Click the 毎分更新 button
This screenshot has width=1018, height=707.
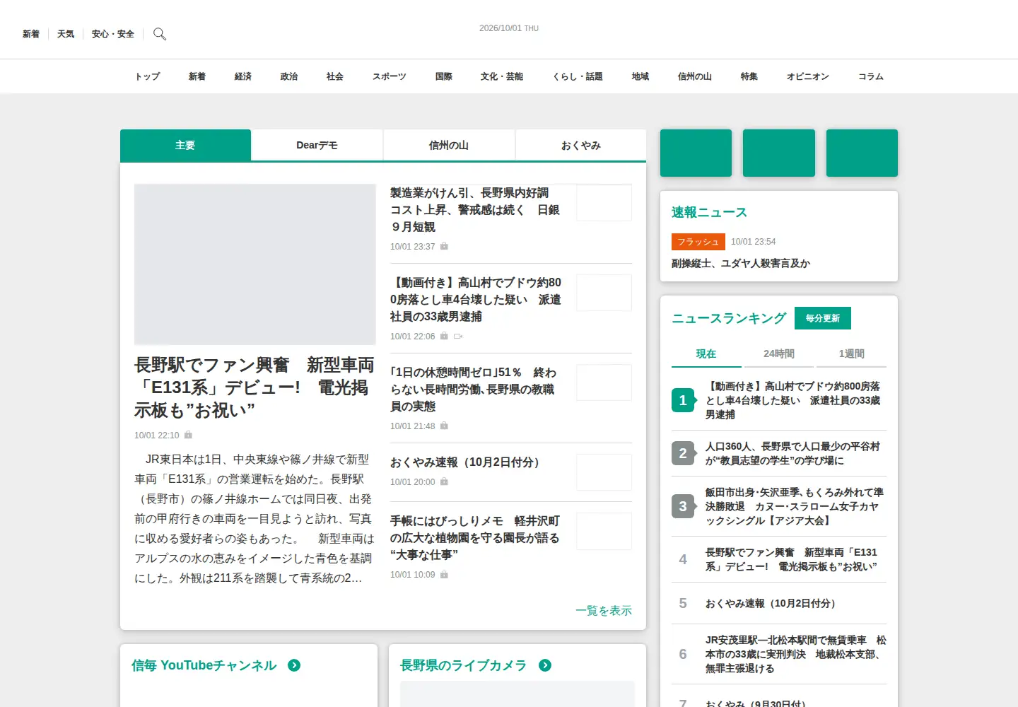pyautogui.click(x=823, y=318)
